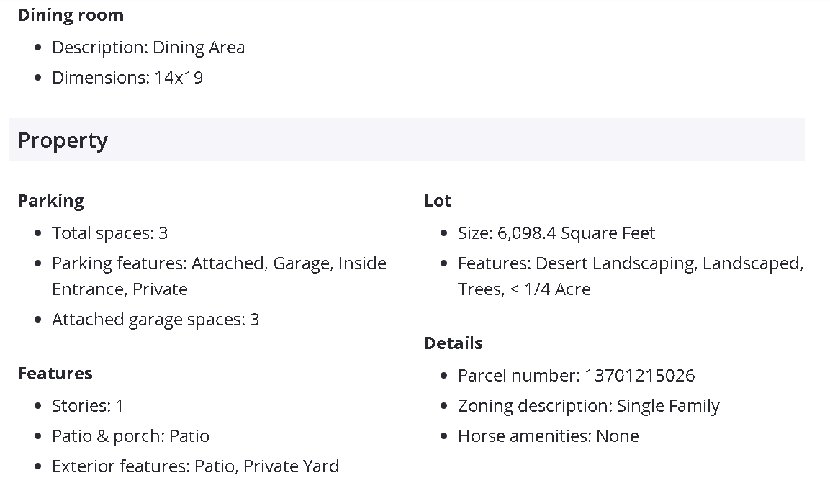Click the Property section header bar
Image resolution: width=830 pixels, height=478 pixels.
tap(406, 140)
